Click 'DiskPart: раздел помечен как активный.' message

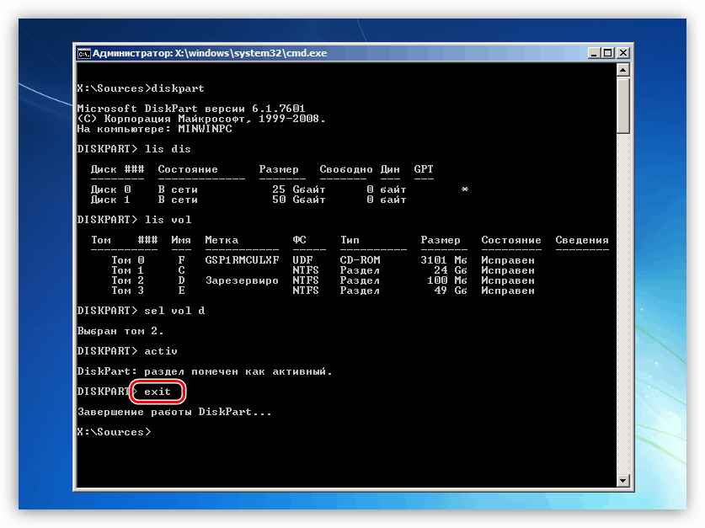click(x=205, y=371)
